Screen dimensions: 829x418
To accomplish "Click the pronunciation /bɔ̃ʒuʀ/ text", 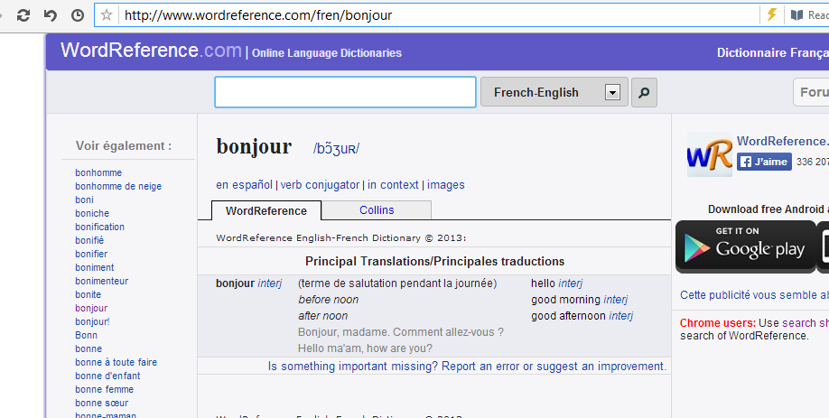I will click(336, 149).
